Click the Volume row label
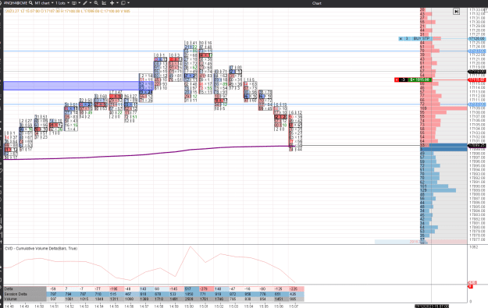 click(10, 299)
